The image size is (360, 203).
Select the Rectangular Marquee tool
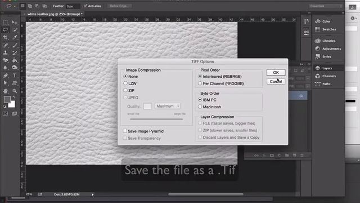pyautogui.click(x=5, y=23)
